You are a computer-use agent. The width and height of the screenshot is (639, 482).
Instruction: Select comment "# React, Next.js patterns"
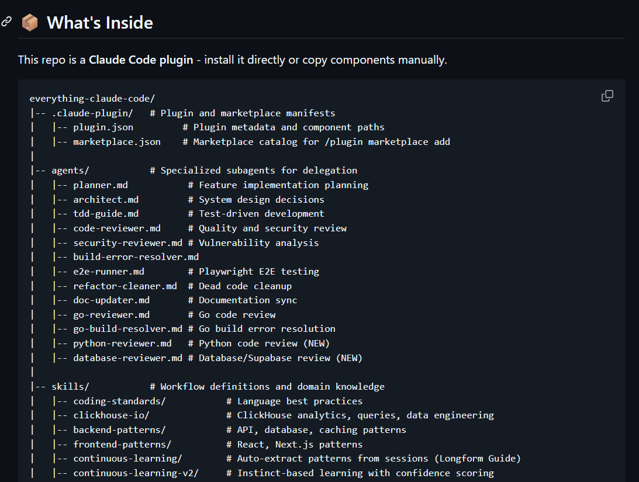(x=295, y=445)
